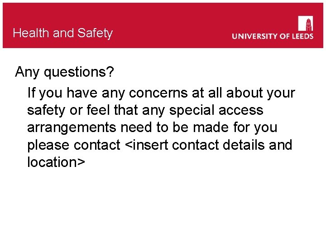
Task: Click the line starting 'safety or feel that'
Action: tap(145, 110)
